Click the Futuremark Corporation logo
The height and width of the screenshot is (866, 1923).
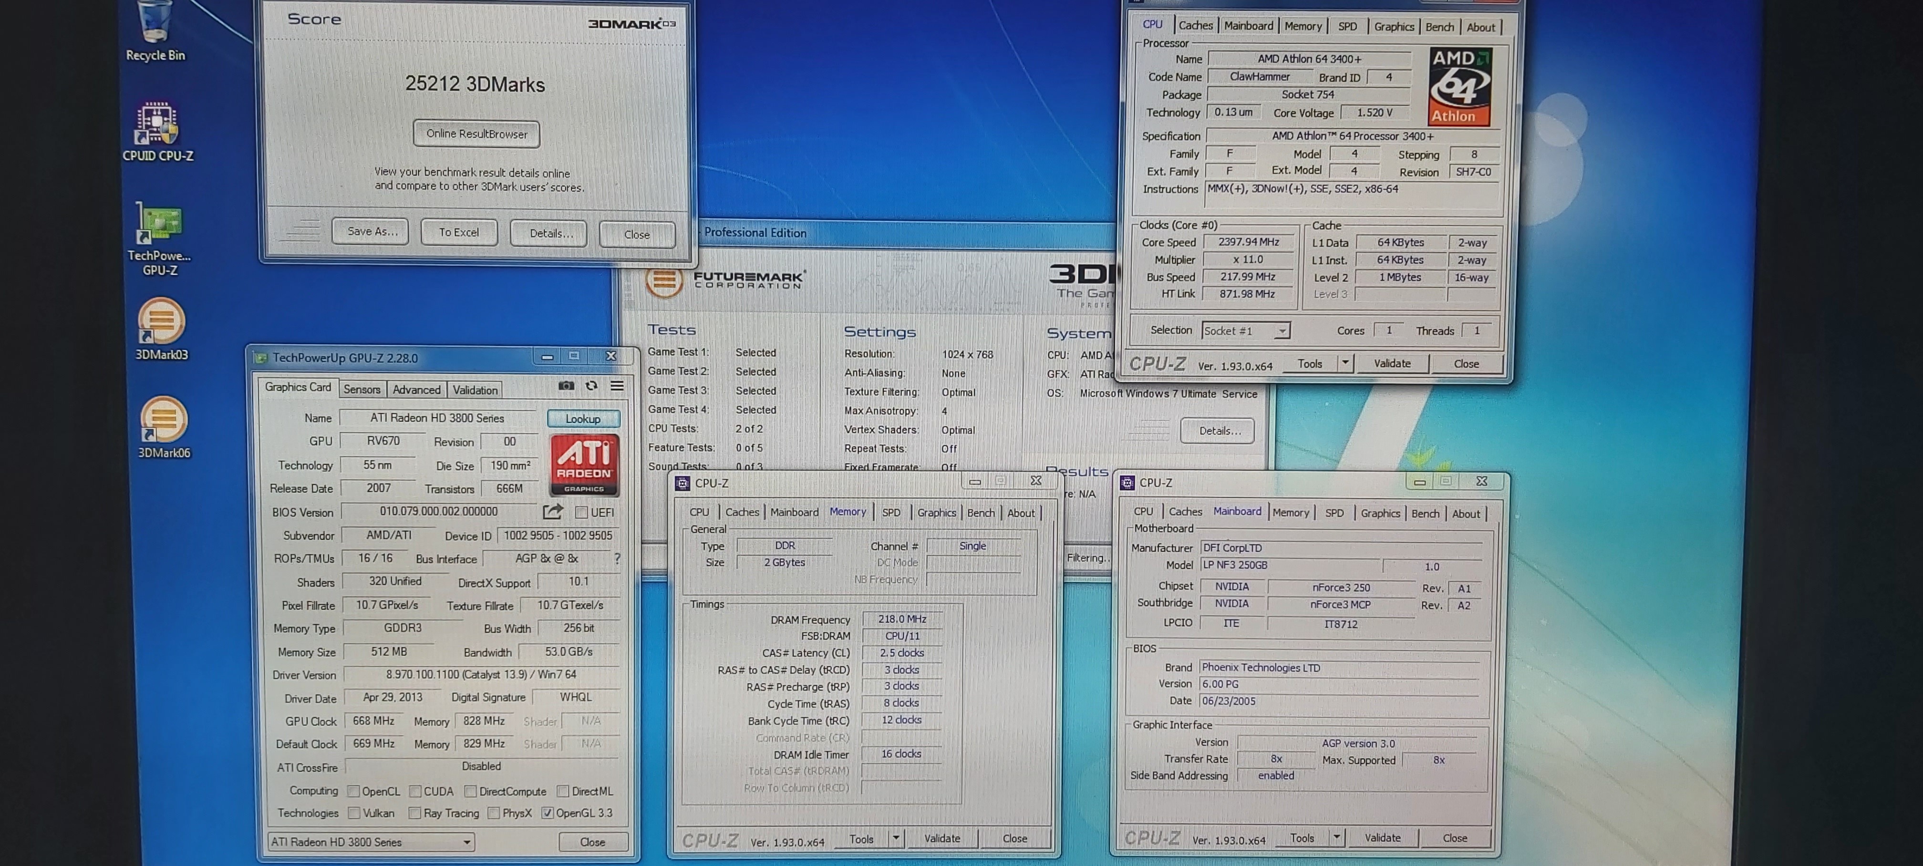click(725, 280)
